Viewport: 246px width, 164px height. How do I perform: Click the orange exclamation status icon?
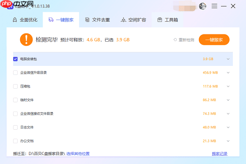point(26,40)
